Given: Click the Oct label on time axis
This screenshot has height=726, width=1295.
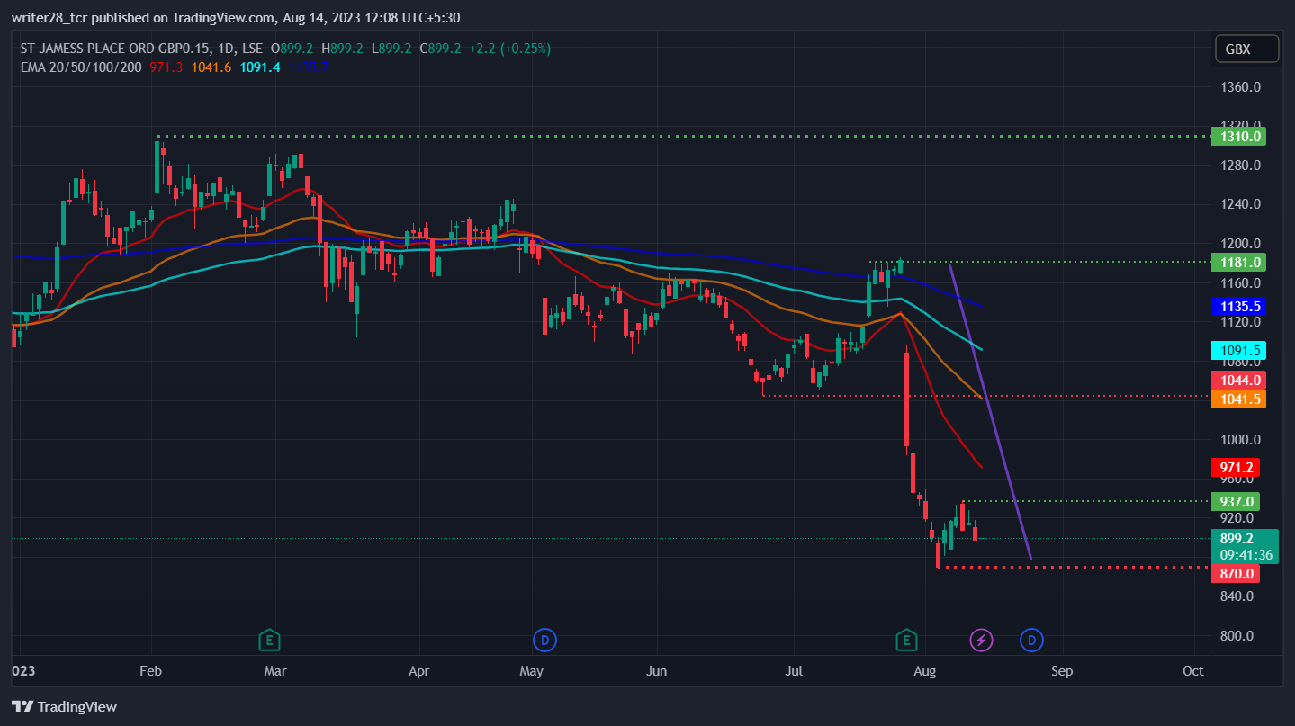Looking at the screenshot, I should pyautogui.click(x=1193, y=671).
